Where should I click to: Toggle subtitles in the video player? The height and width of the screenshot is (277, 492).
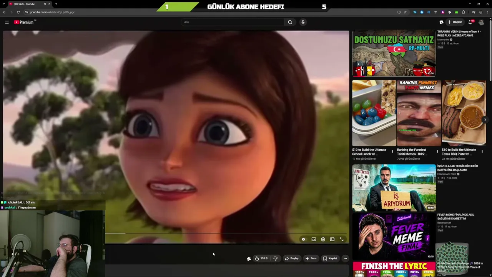tap(314, 239)
